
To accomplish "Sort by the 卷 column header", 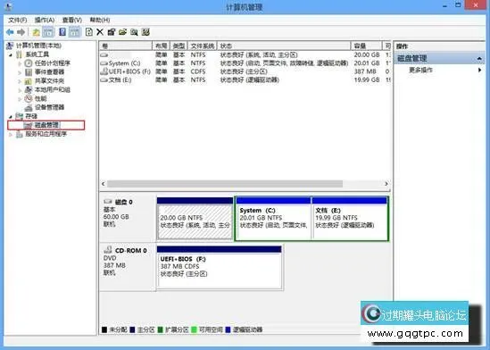I will (126, 46).
